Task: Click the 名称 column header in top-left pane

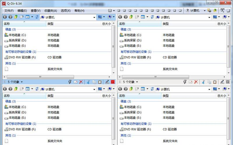Action: [x=7, y=24]
